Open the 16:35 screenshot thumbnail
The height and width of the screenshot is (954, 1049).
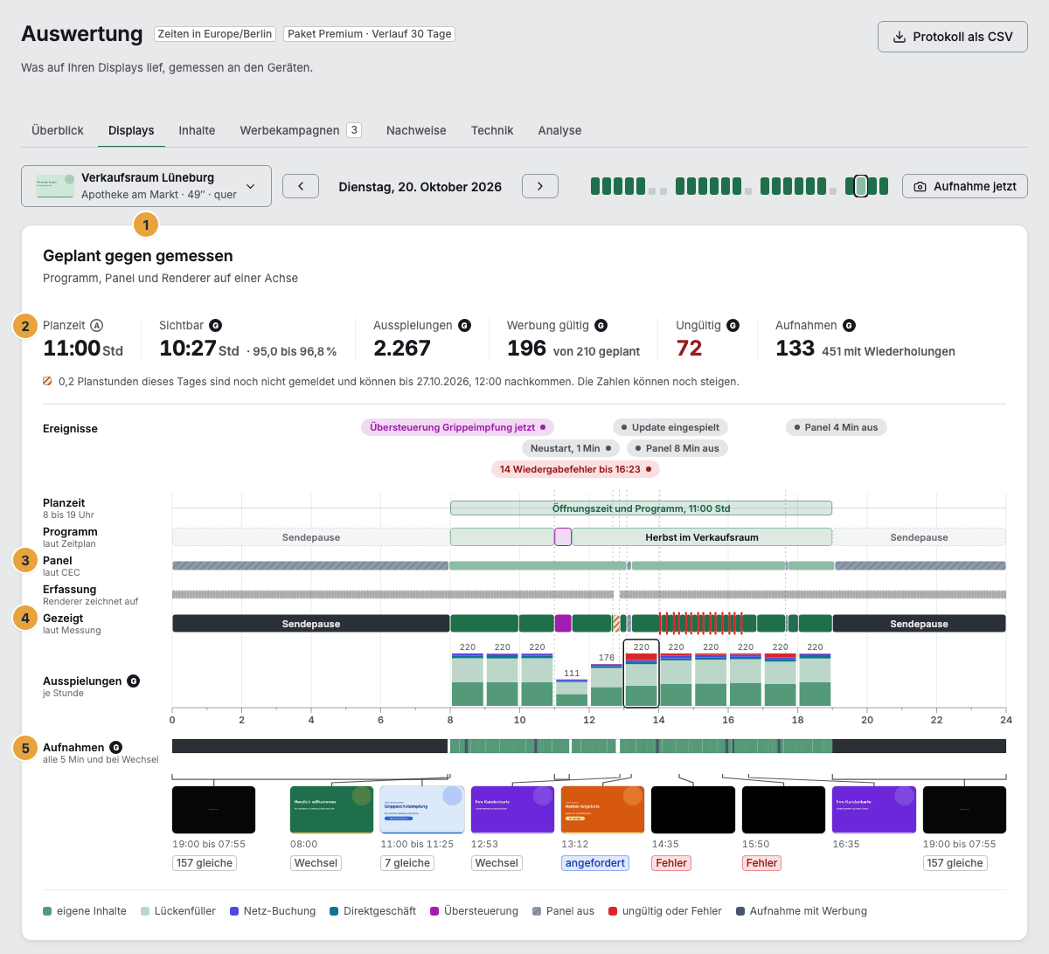click(x=874, y=810)
